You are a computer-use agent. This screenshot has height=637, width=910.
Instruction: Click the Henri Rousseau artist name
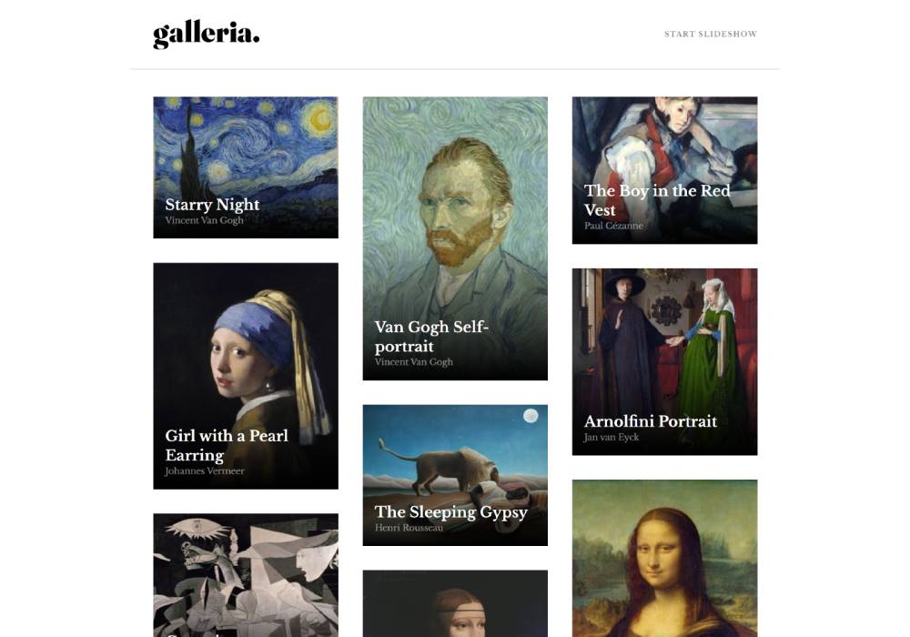pyautogui.click(x=409, y=528)
